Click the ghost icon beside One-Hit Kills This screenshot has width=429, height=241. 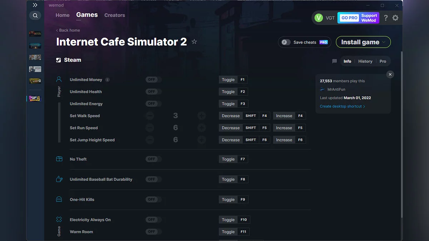point(59,199)
